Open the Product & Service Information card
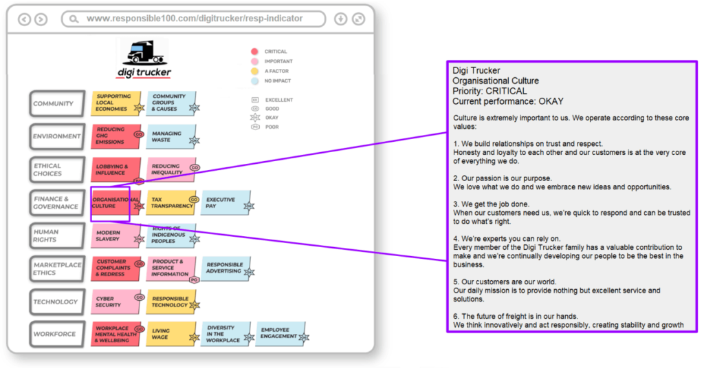This screenshot has height=369, width=704. tap(170, 268)
